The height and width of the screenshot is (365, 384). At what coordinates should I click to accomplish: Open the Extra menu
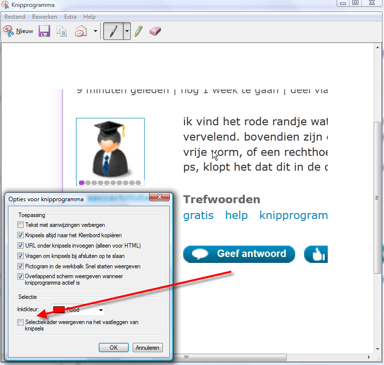[70, 17]
